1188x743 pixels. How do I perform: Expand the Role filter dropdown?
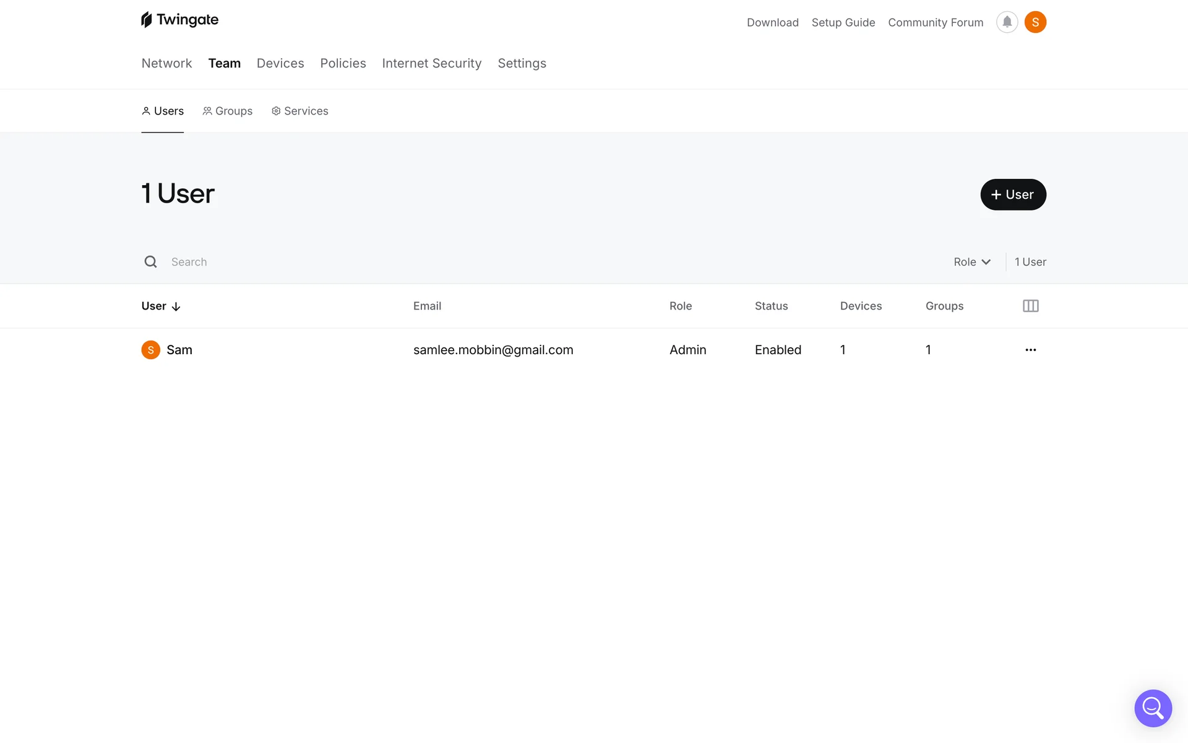coord(971,262)
